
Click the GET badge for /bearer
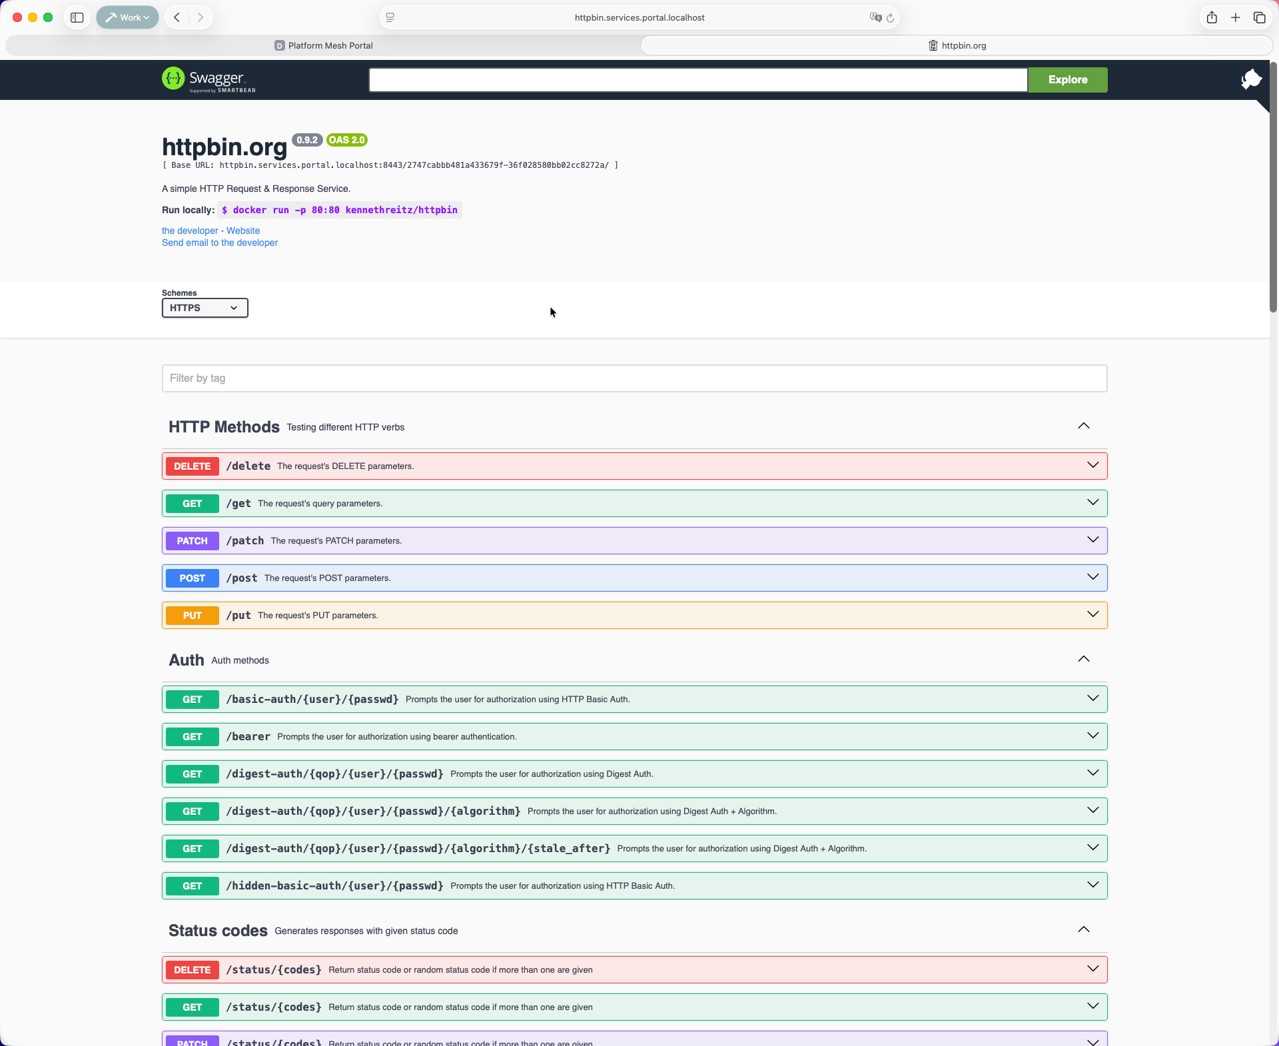[193, 737]
